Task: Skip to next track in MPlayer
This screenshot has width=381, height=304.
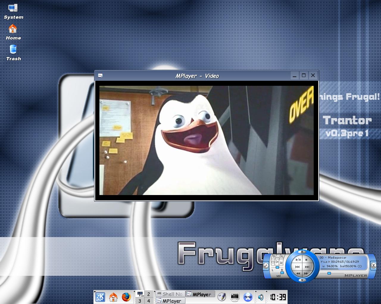Action: pyautogui.click(x=307, y=267)
